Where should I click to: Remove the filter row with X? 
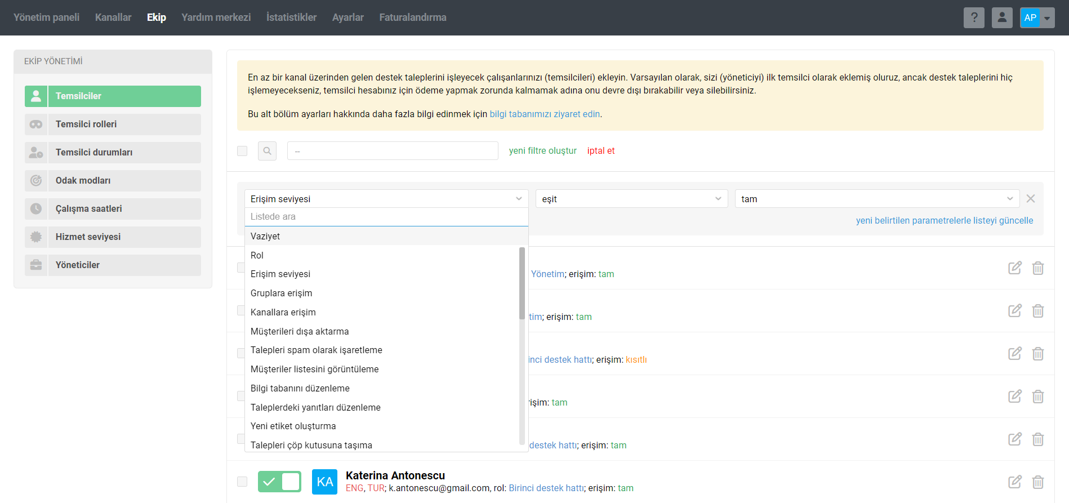pyautogui.click(x=1031, y=199)
